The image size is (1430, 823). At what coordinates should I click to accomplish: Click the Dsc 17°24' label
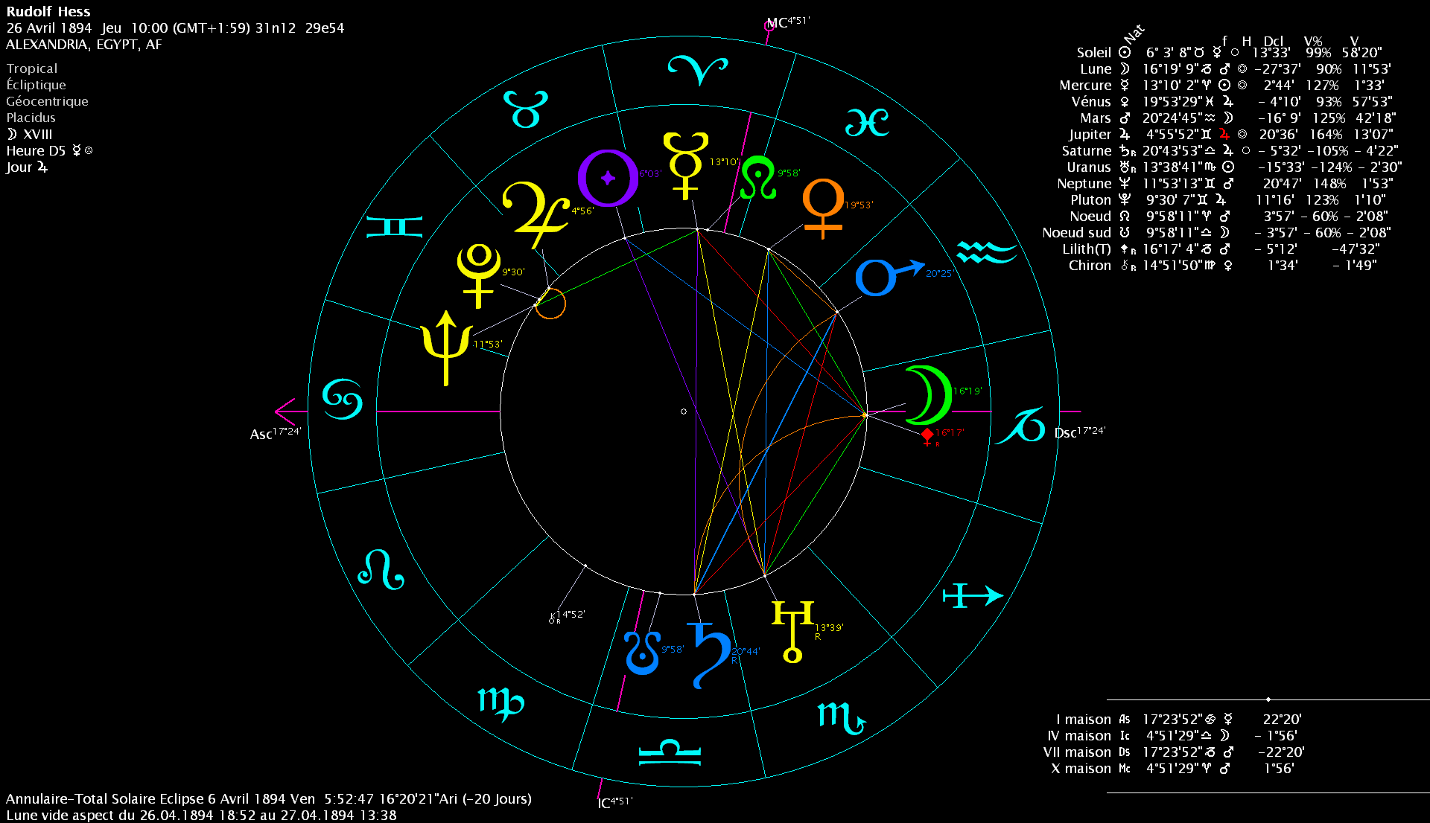click(1080, 432)
